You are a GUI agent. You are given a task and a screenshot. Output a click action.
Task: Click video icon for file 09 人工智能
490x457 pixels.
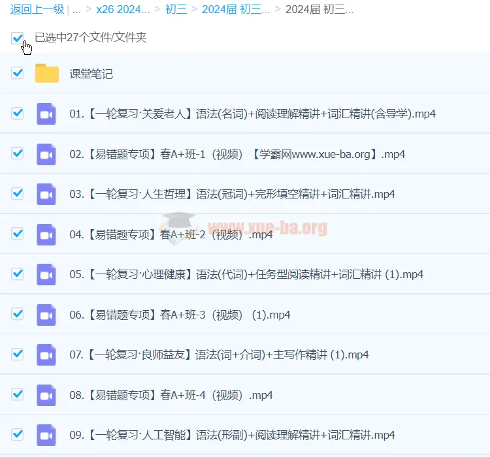point(46,435)
